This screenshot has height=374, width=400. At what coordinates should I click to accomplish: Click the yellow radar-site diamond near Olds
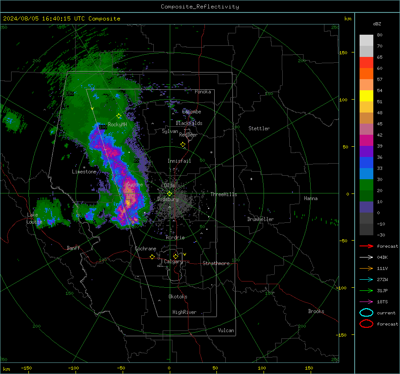[170, 194]
